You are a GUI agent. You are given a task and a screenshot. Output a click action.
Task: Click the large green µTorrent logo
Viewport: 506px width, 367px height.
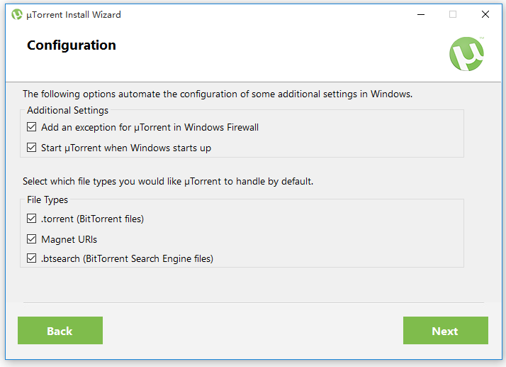point(467,54)
